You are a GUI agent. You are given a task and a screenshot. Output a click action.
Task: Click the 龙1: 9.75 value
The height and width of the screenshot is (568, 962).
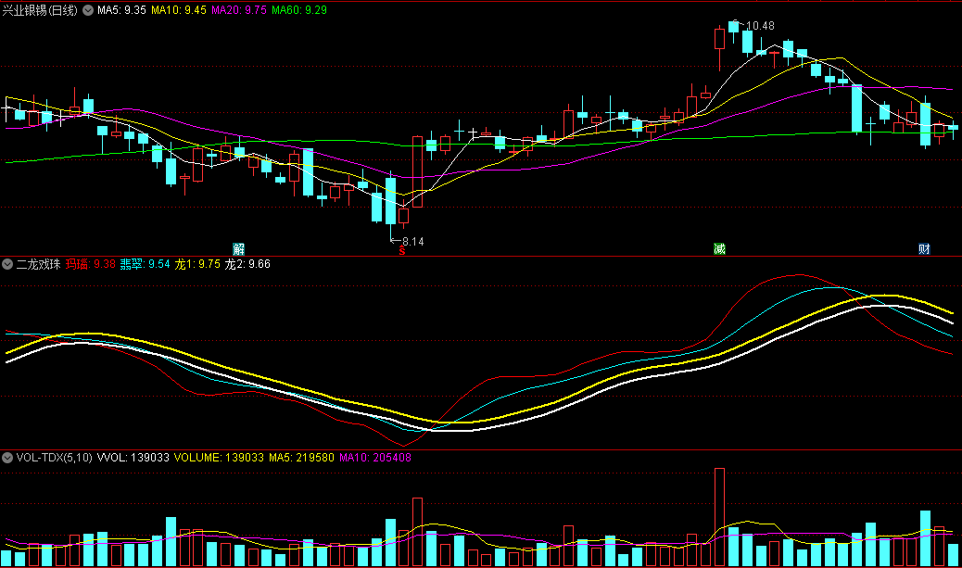click(197, 264)
